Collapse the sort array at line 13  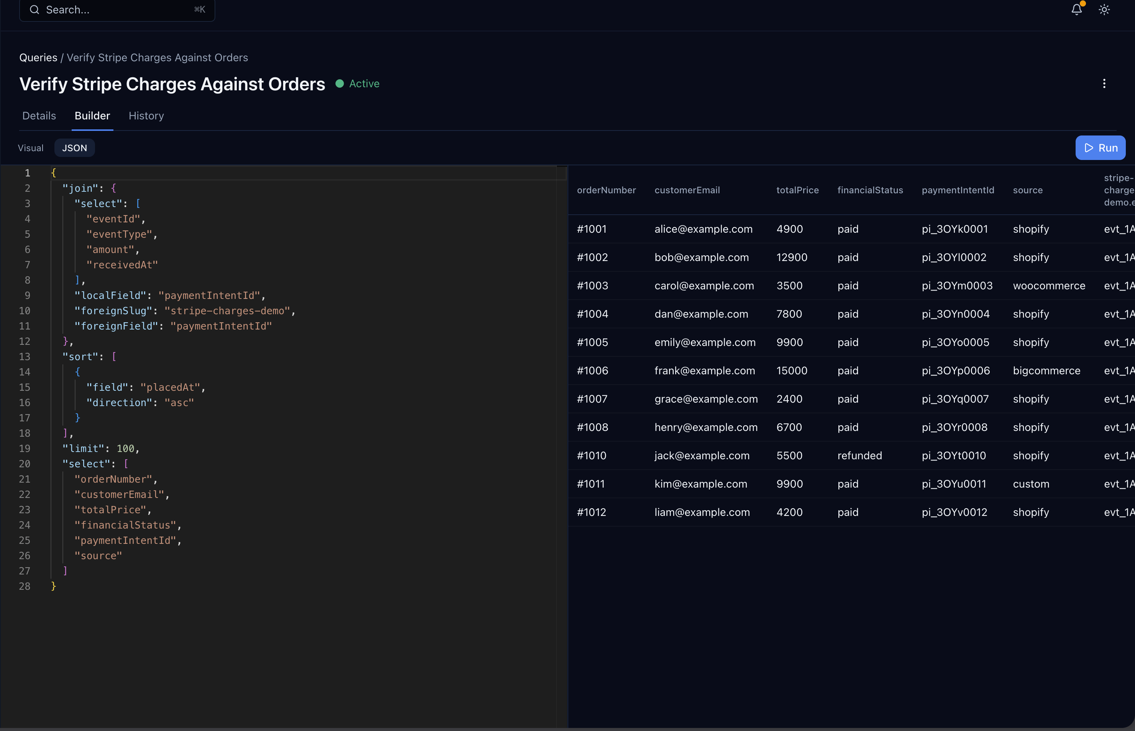42,357
